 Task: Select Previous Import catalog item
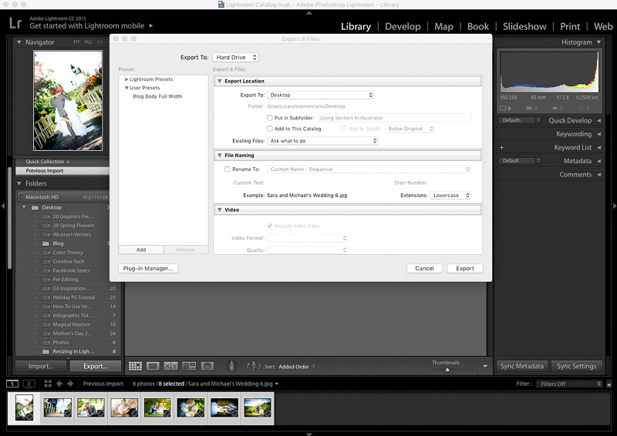[x=62, y=171]
